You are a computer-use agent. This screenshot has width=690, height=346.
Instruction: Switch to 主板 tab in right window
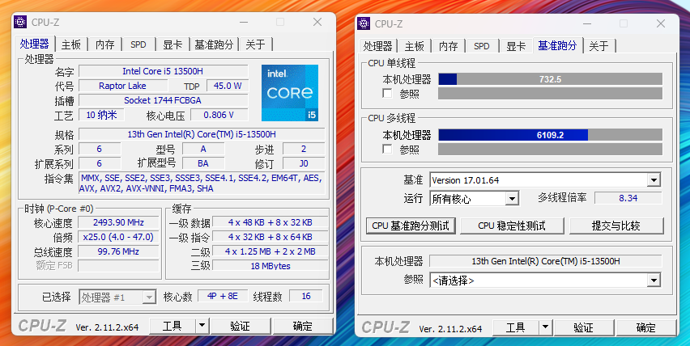415,46
